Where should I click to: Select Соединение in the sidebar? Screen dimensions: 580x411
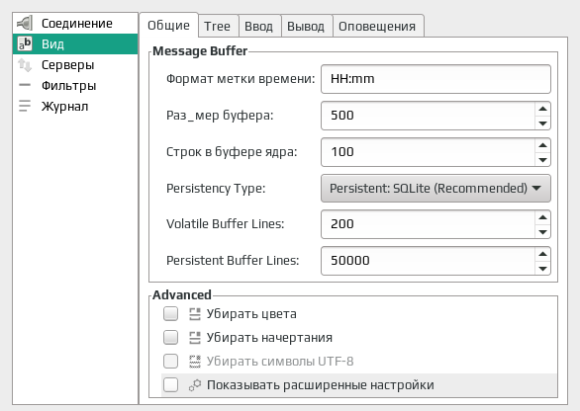(75, 24)
